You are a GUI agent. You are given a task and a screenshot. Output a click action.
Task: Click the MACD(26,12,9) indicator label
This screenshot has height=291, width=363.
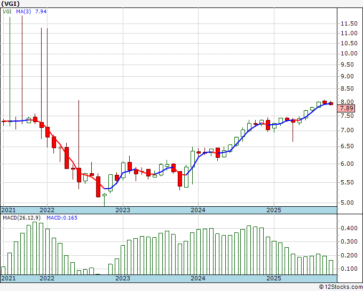click(x=22, y=218)
